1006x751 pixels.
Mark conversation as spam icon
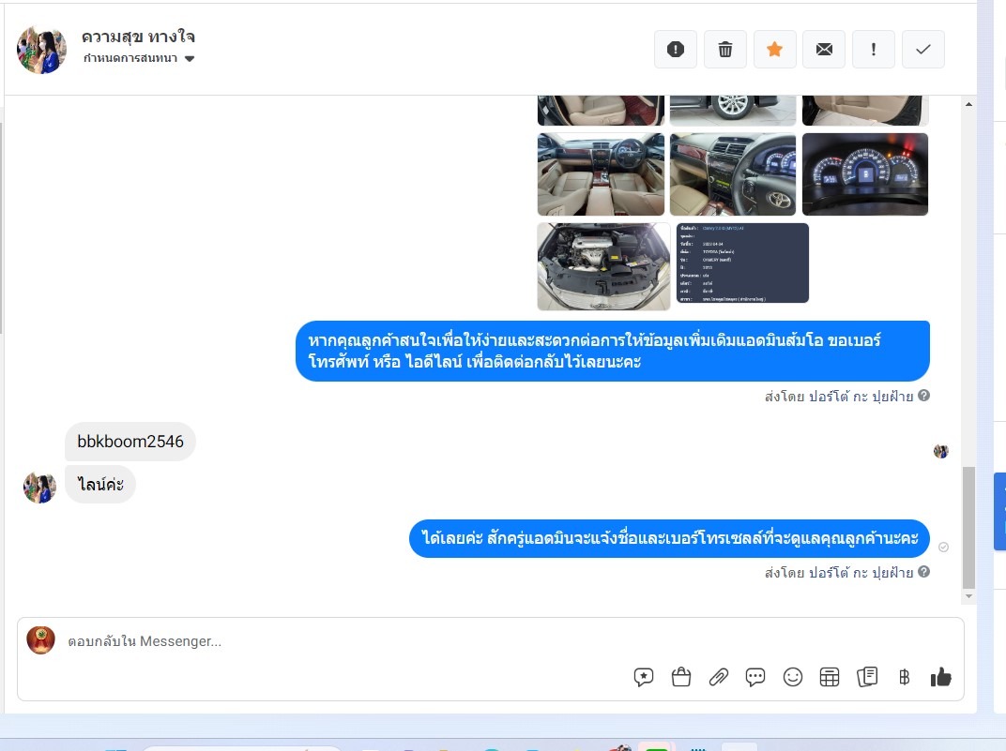[676, 50]
